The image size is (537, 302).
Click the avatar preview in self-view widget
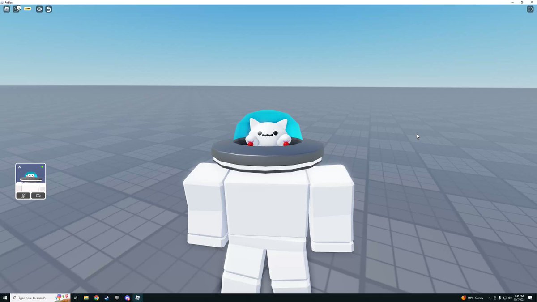point(30,178)
